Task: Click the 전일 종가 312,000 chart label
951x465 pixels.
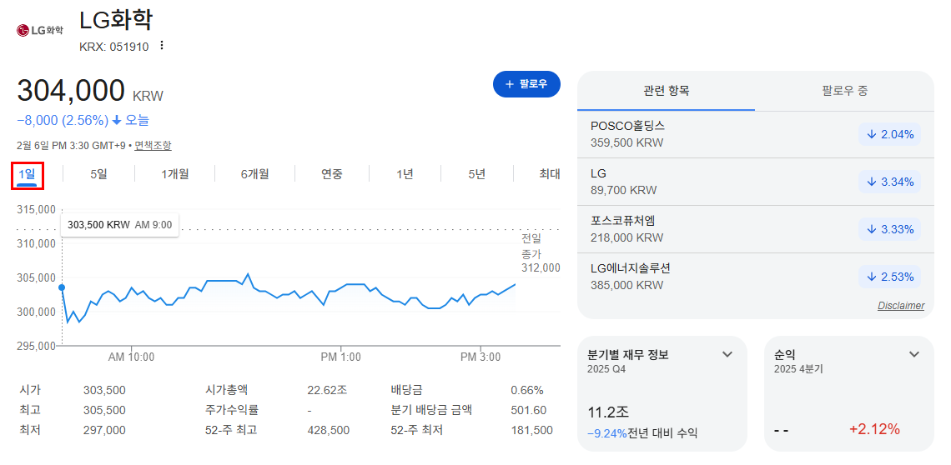Action: (541, 252)
